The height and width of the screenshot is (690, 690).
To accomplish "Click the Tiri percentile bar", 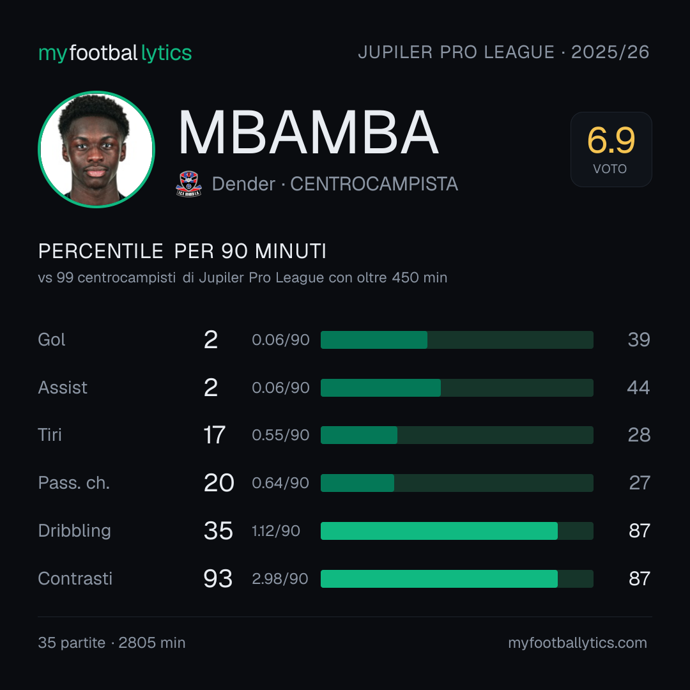I will tap(457, 435).
